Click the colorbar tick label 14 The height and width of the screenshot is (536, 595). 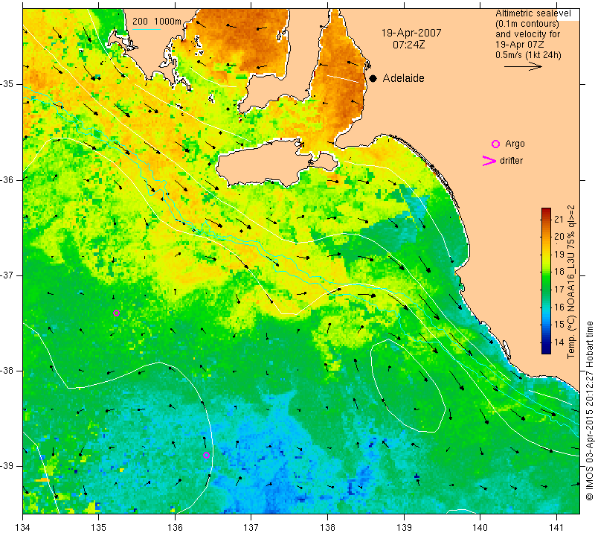click(x=559, y=342)
